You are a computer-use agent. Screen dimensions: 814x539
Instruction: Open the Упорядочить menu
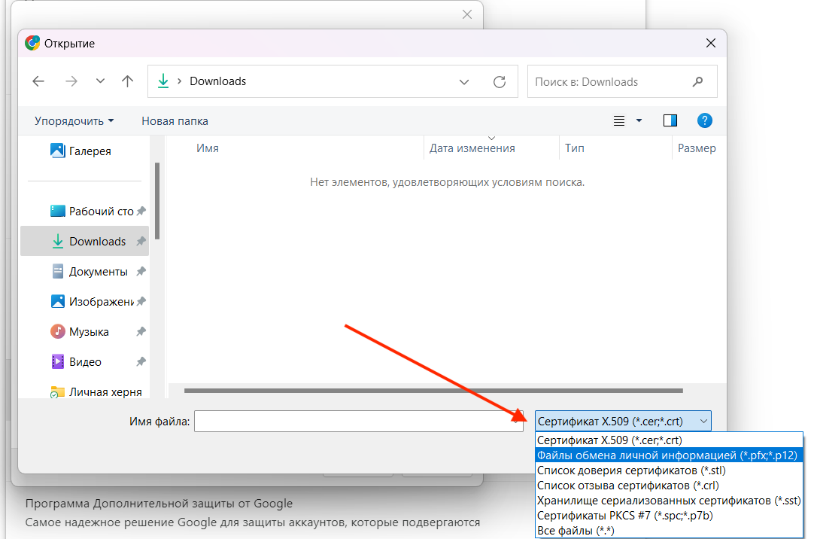(74, 121)
